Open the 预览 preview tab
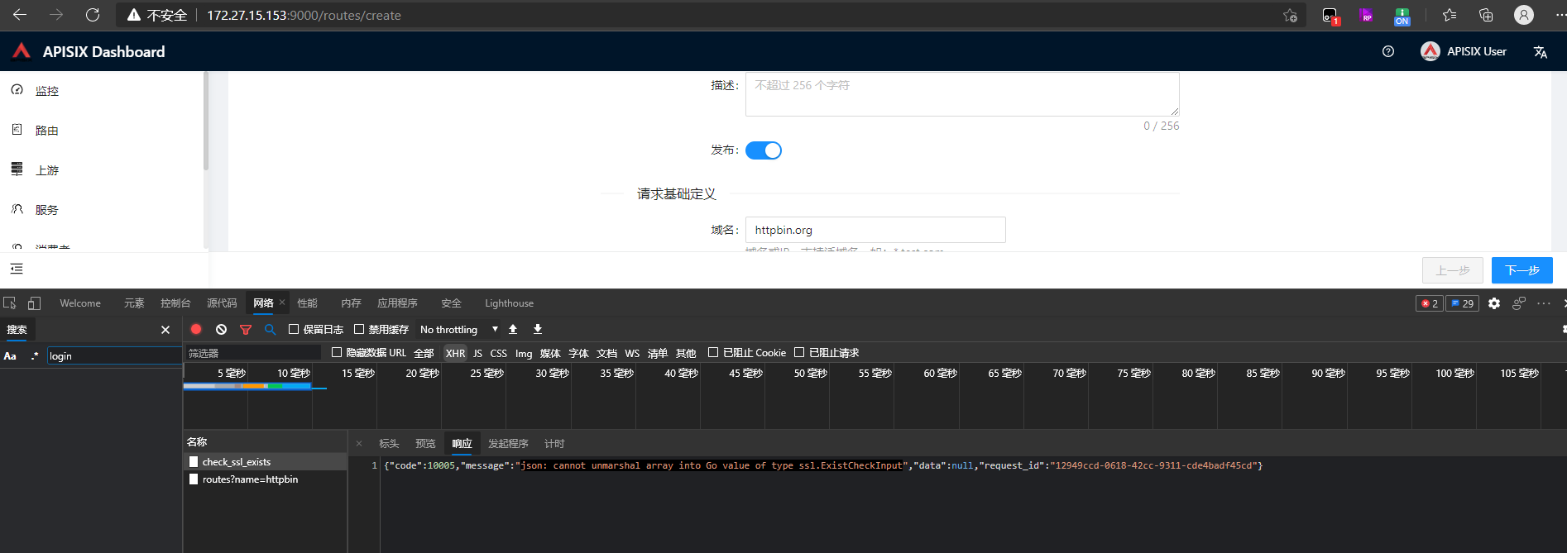Image resolution: width=1567 pixels, height=553 pixels. 425,444
